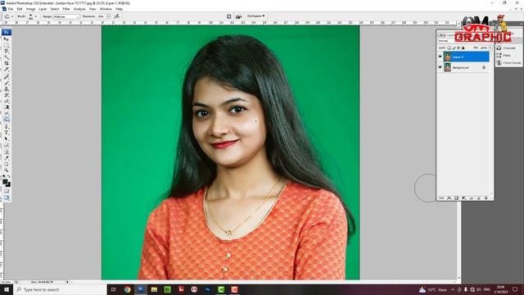The width and height of the screenshot is (524, 295).
Task: Open the Fill percentage arrow
Action: [490, 48]
